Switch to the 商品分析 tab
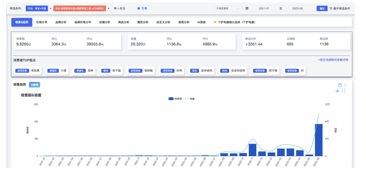Screen dimensions: 366x175 tap(124, 22)
